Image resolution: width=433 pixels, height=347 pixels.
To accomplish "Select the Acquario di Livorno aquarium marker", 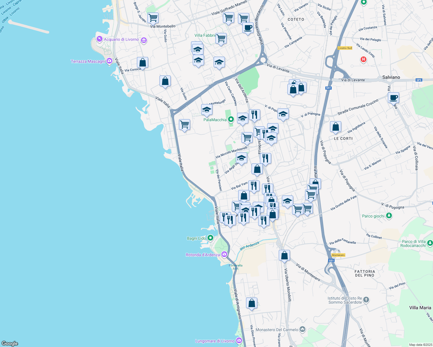I will (x=99, y=38).
